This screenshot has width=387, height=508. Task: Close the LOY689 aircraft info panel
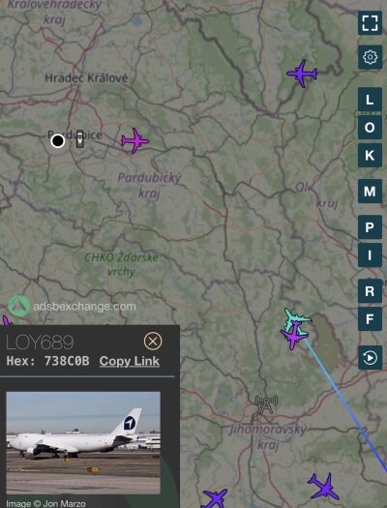(x=153, y=341)
